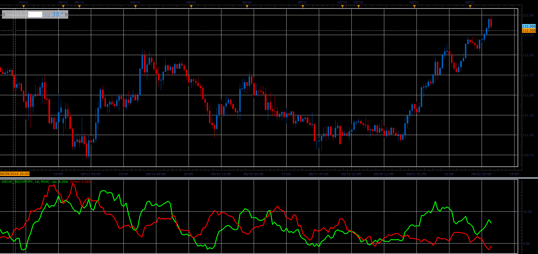This screenshot has height=254, width=538.
Task: Click the orange triangle under 08/22
Action: coord(470,6)
